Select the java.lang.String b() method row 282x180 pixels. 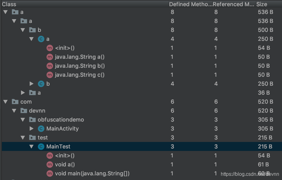[80, 66]
